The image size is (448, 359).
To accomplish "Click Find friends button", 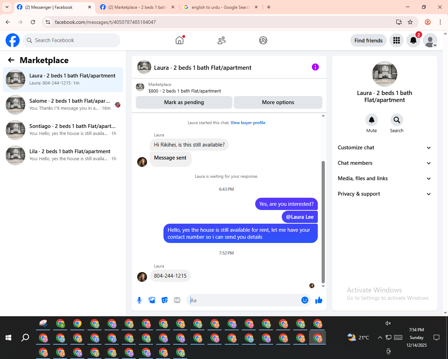I will pyautogui.click(x=369, y=40).
